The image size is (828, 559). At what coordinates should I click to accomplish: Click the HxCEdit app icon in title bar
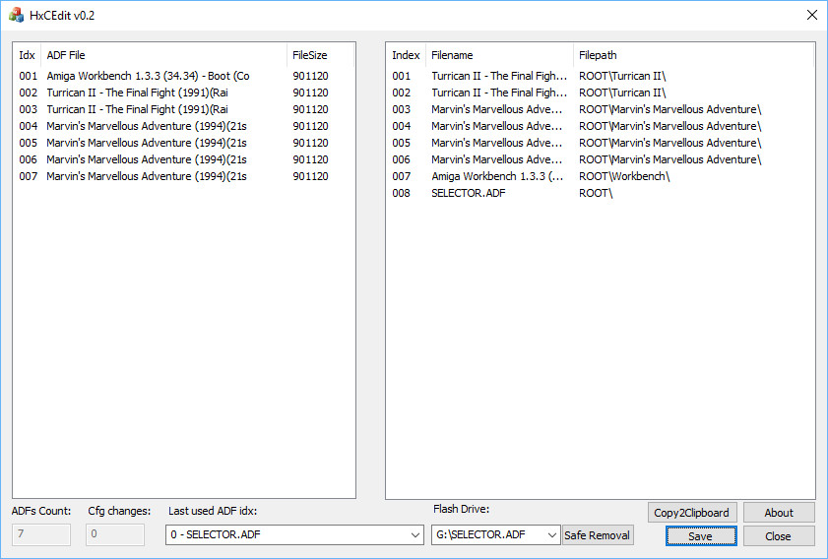[16, 15]
